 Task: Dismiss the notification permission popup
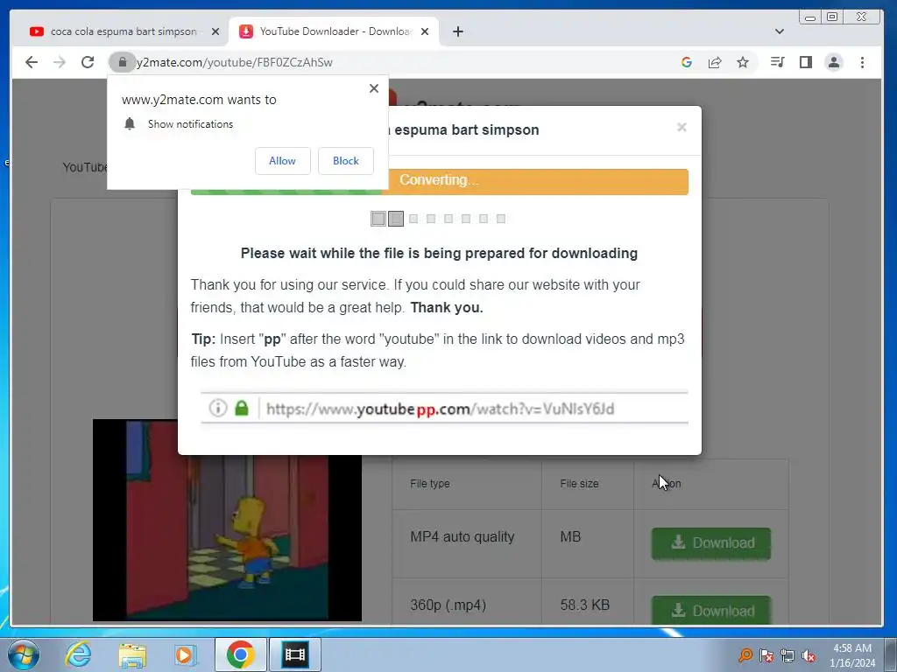(x=373, y=88)
